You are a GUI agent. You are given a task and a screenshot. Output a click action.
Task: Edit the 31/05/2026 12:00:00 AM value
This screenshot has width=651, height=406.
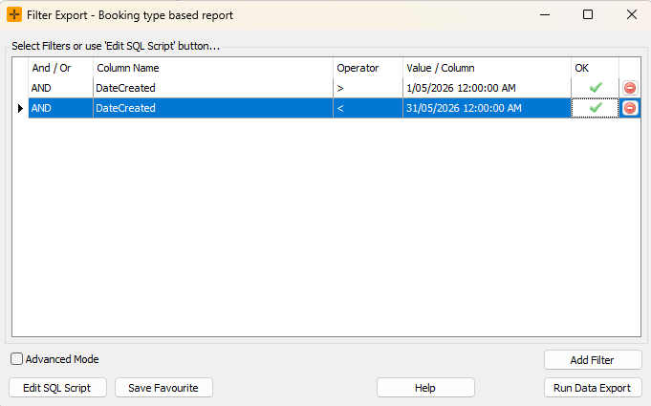(x=487, y=108)
